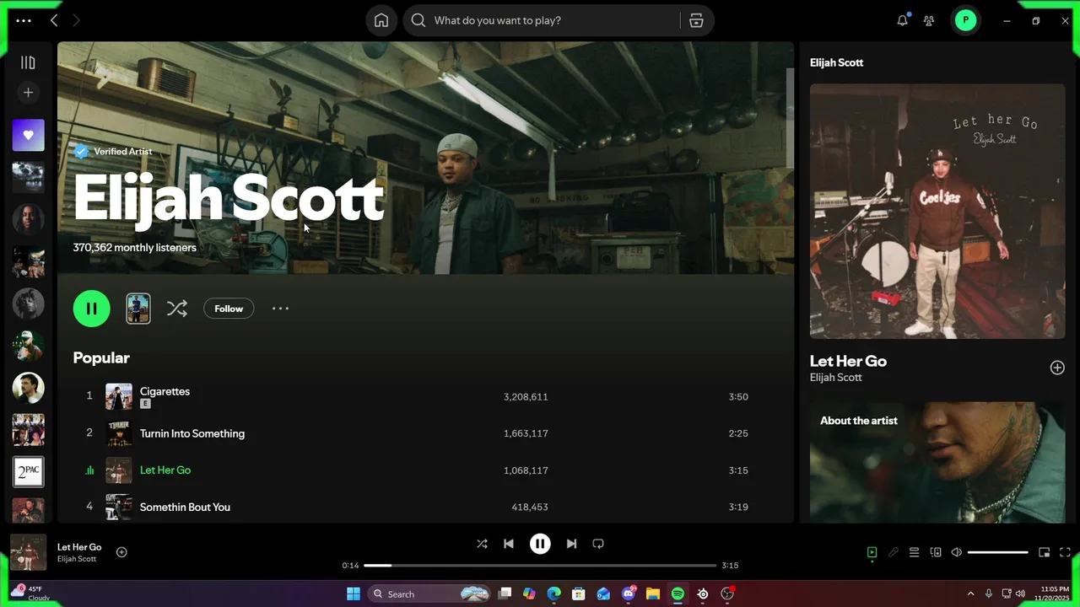Skip to the next track
The height and width of the screenshot is (607, 1080).
pos(571,544)
